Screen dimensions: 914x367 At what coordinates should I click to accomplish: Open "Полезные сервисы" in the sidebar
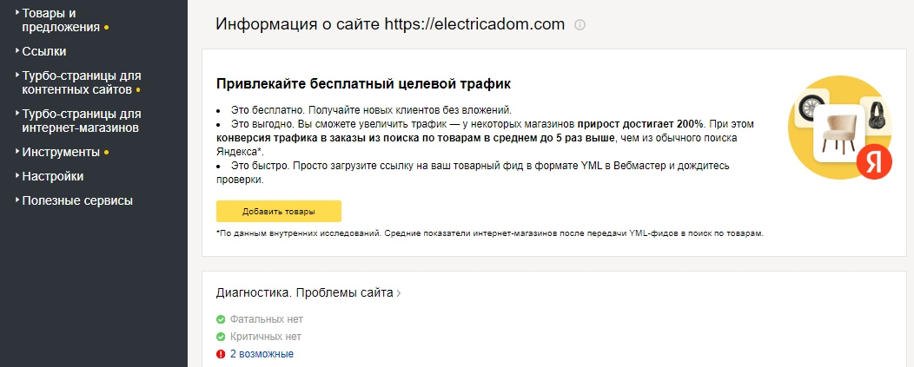pos(76,200)
